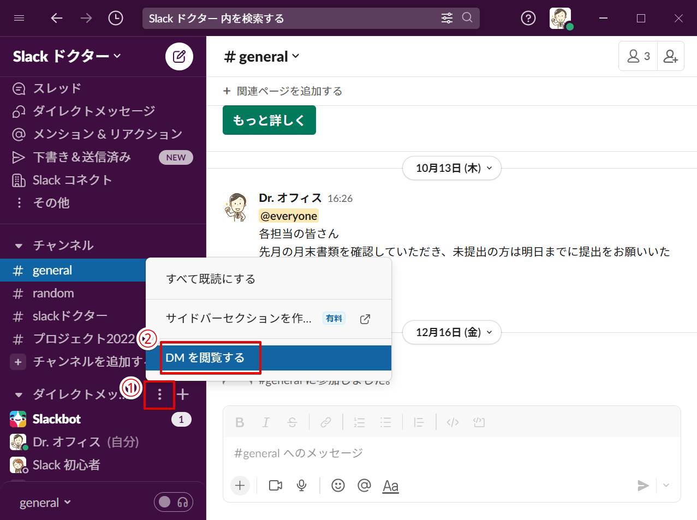
Task: Select DM を閲覧する in the context menu
Action: click(210, 357)
